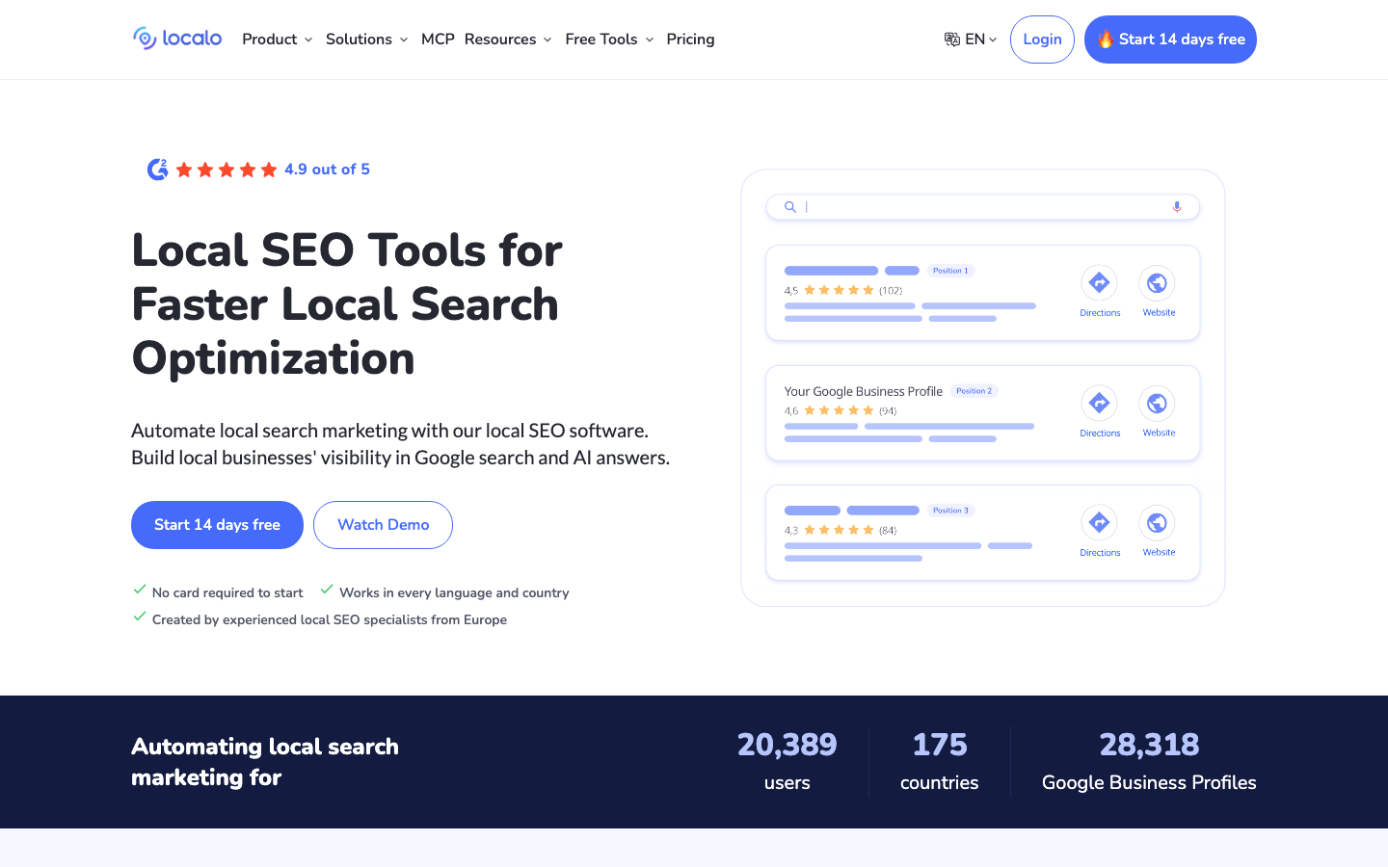The height and width of the screenshot is (867, 1388).
Task: Click checkmark beside Works in every language and country
Action: (x=327, y=590)
